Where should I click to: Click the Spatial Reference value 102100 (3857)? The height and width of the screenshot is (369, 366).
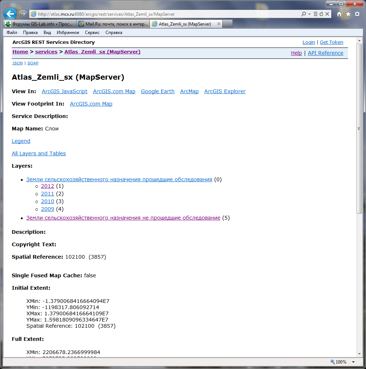click(86, 257)
